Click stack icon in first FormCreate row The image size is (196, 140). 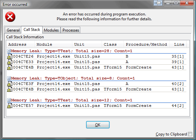(10, 67)
